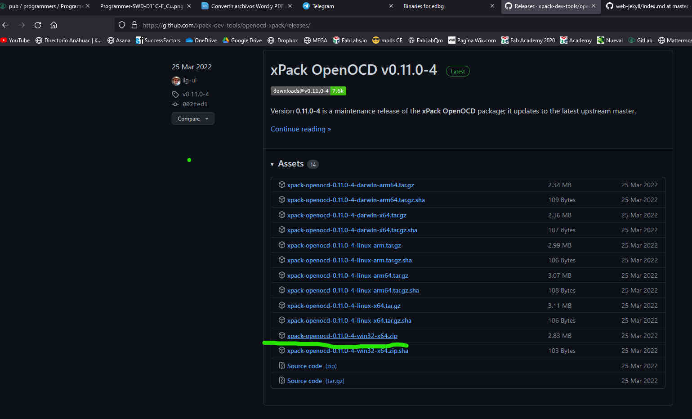
Task: Open the Asana bookmark
Action: [x=119, y=41]
